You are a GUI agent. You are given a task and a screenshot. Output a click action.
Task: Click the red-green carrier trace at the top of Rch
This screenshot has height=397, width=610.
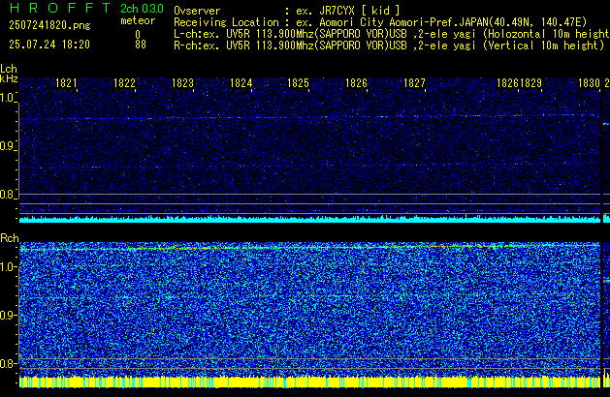point(309,247)
